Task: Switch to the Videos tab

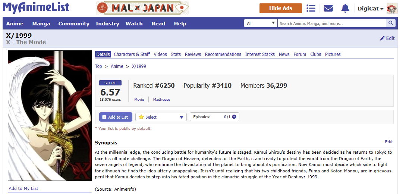Action: point(160,54)
